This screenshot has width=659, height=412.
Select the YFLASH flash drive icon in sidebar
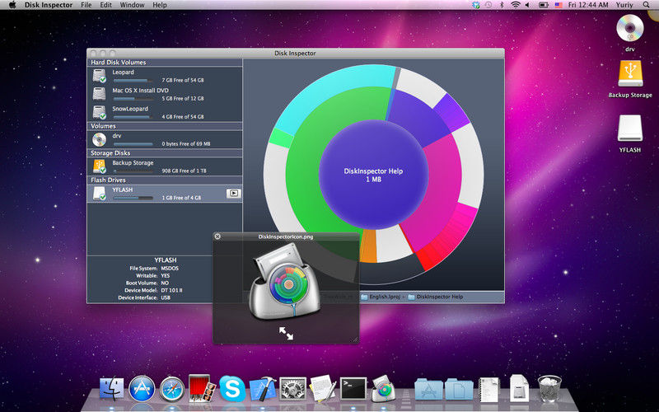(x=99, y=194)
